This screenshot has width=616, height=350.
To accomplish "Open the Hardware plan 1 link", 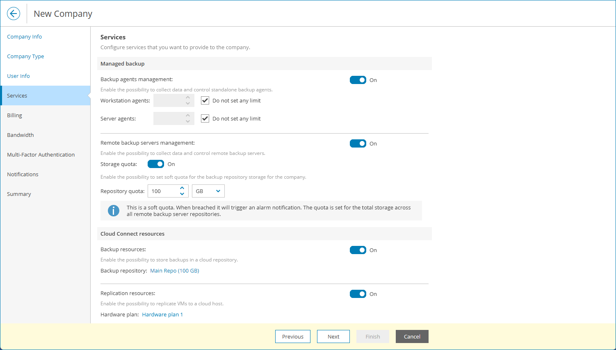I will (162, 314).
